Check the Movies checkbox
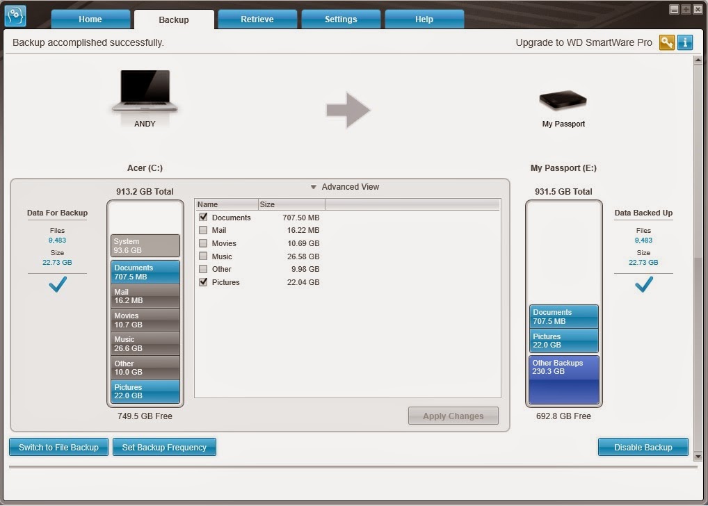Screen dimensions: 708x506 203,243
